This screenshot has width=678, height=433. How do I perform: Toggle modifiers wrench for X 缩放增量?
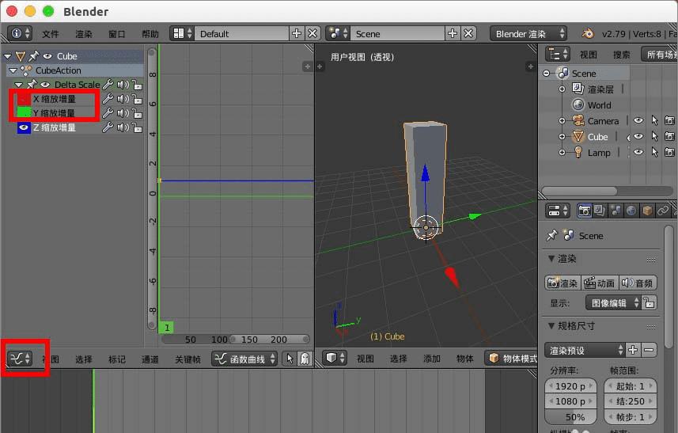(108, 99)
